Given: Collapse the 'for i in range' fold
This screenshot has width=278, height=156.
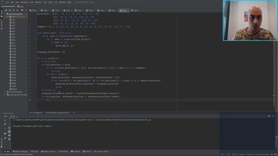Looking at the screenshot, I should coord(36,58).
